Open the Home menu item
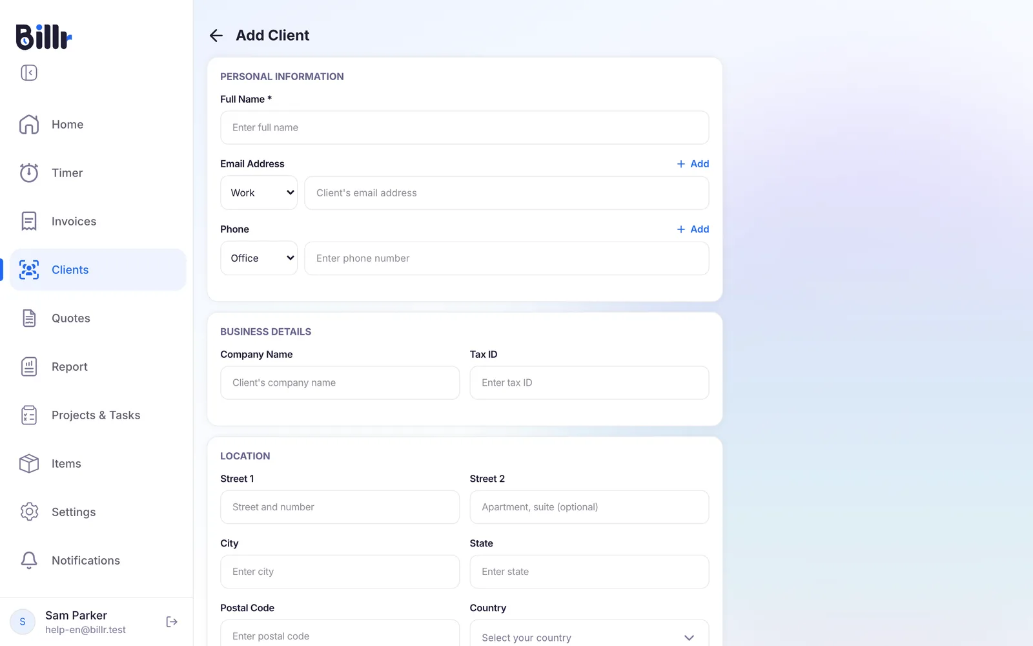 [x=98, y=125]
